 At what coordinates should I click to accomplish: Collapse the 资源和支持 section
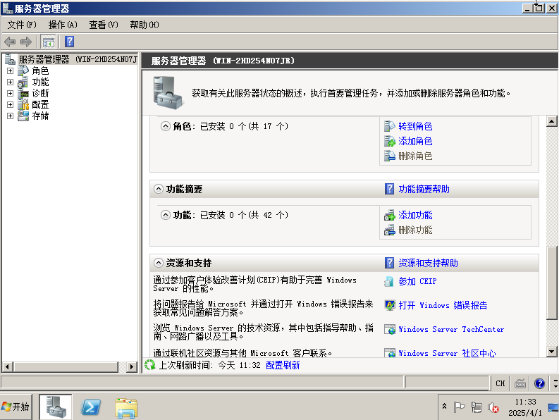click(159, 263)
